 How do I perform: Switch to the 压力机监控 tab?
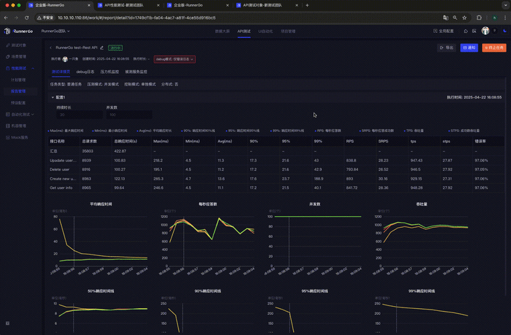click(109, 71)
